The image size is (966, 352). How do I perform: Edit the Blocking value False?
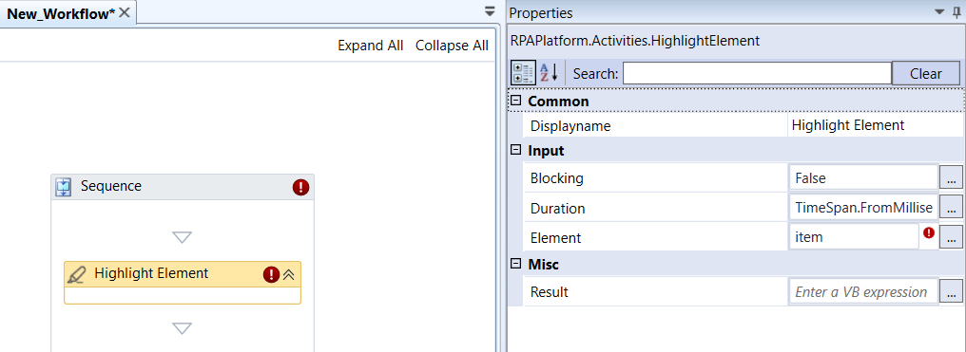pos(863,178)
